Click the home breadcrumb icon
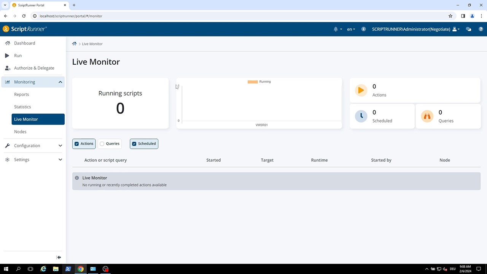This screenshot has height=274, width=487. [x=74, y=44]
